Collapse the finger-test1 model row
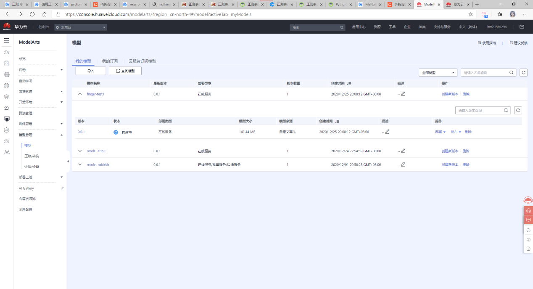This screenshot has width=533, height=289. pos(80,94)
